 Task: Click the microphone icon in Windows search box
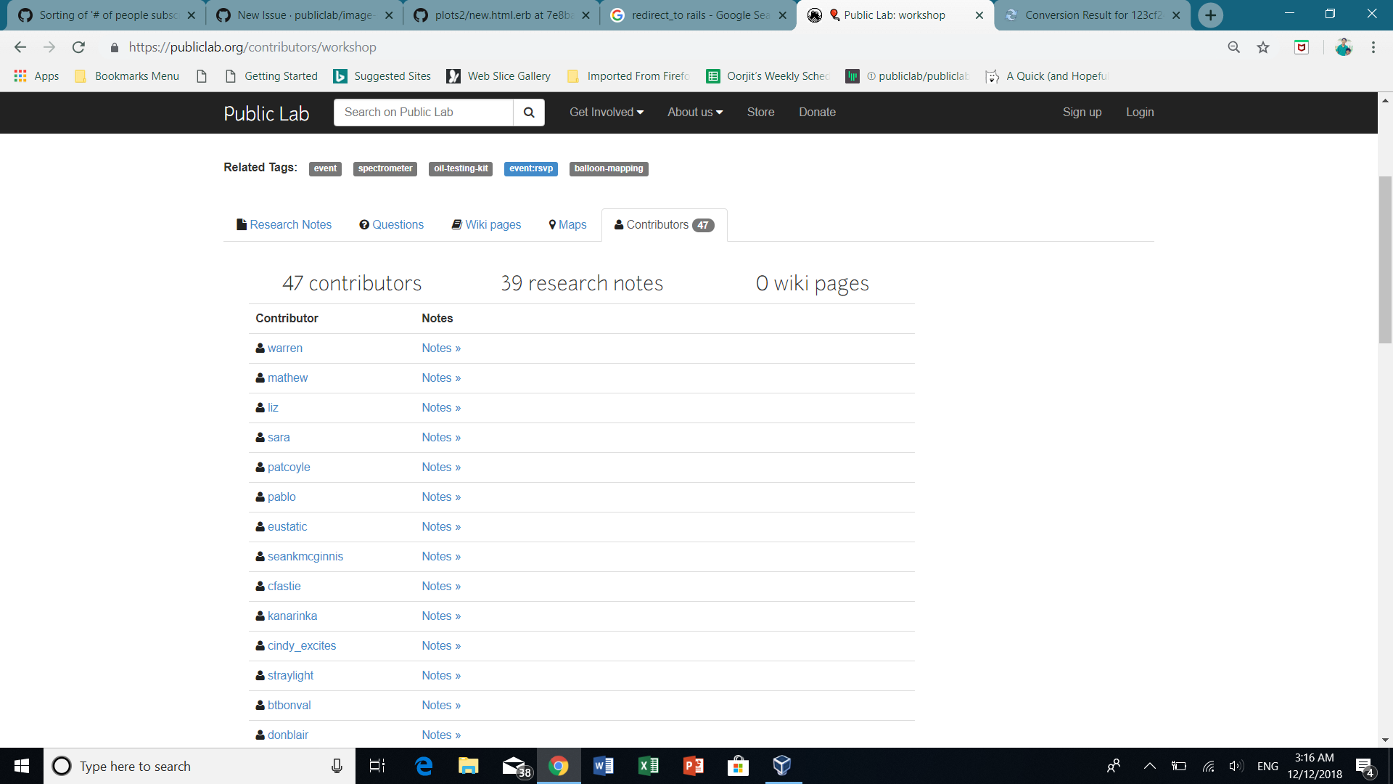click(336, 766)
